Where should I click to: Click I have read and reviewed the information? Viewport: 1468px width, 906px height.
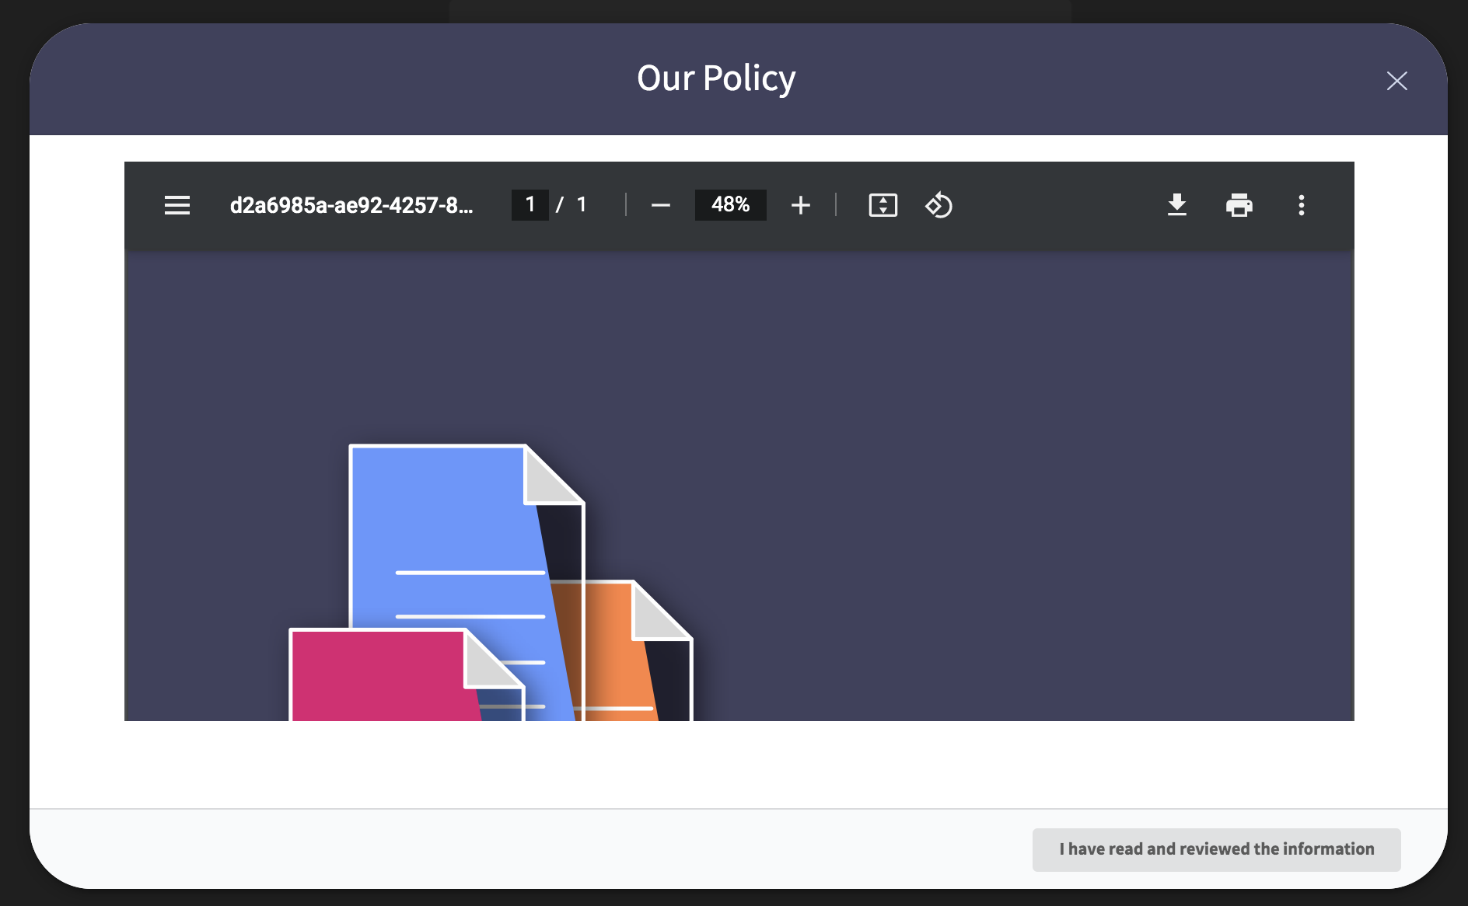pos(1217,849)
